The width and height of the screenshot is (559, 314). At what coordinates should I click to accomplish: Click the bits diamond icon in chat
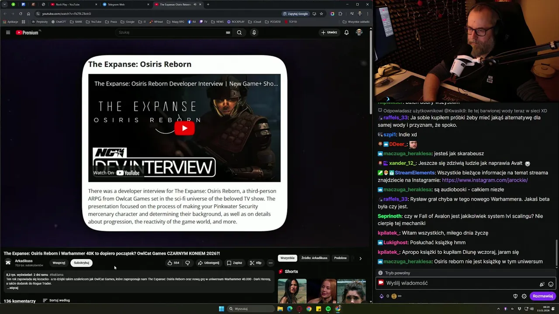[x=381, y=296]
